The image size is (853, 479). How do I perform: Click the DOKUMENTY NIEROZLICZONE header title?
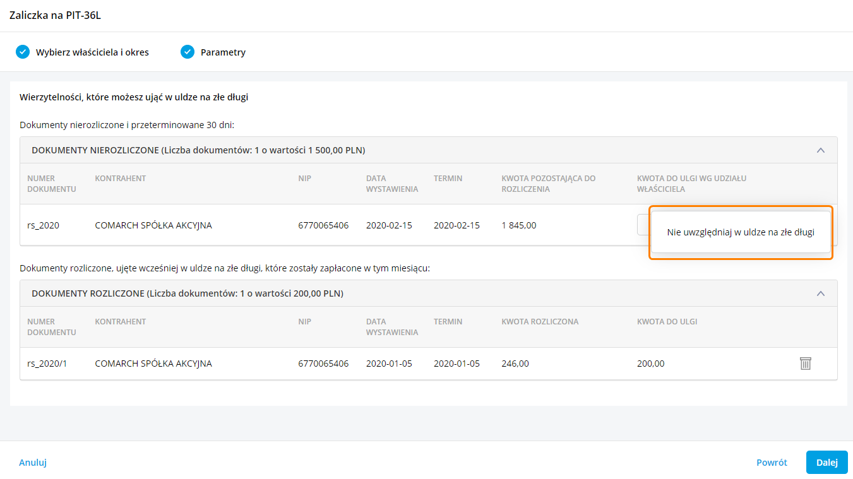(198, 150)
